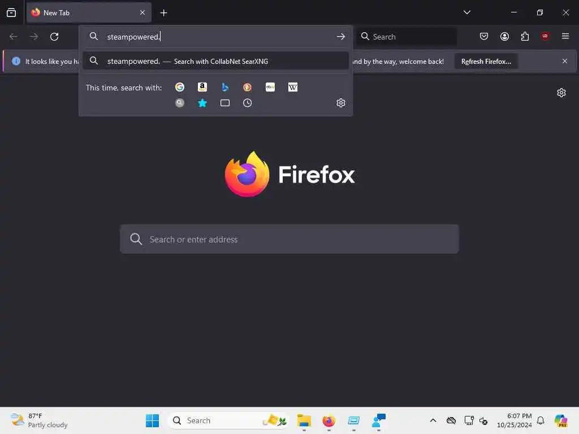
Task: Open the uBlock Origin extension icon
Action: [x=545, y=36]
